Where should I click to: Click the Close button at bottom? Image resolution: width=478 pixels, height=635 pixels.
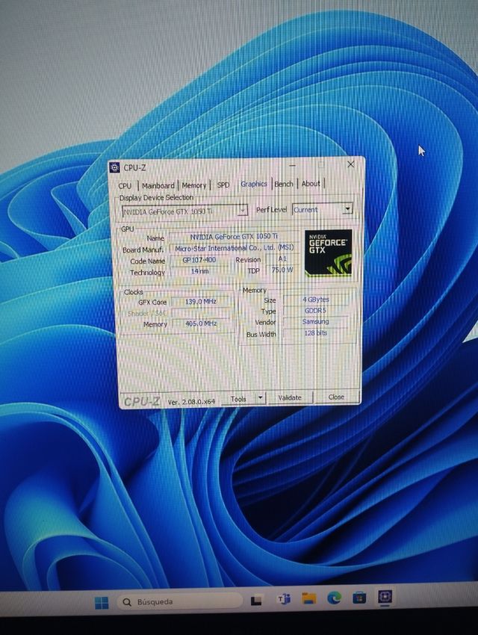coord(336,397)
